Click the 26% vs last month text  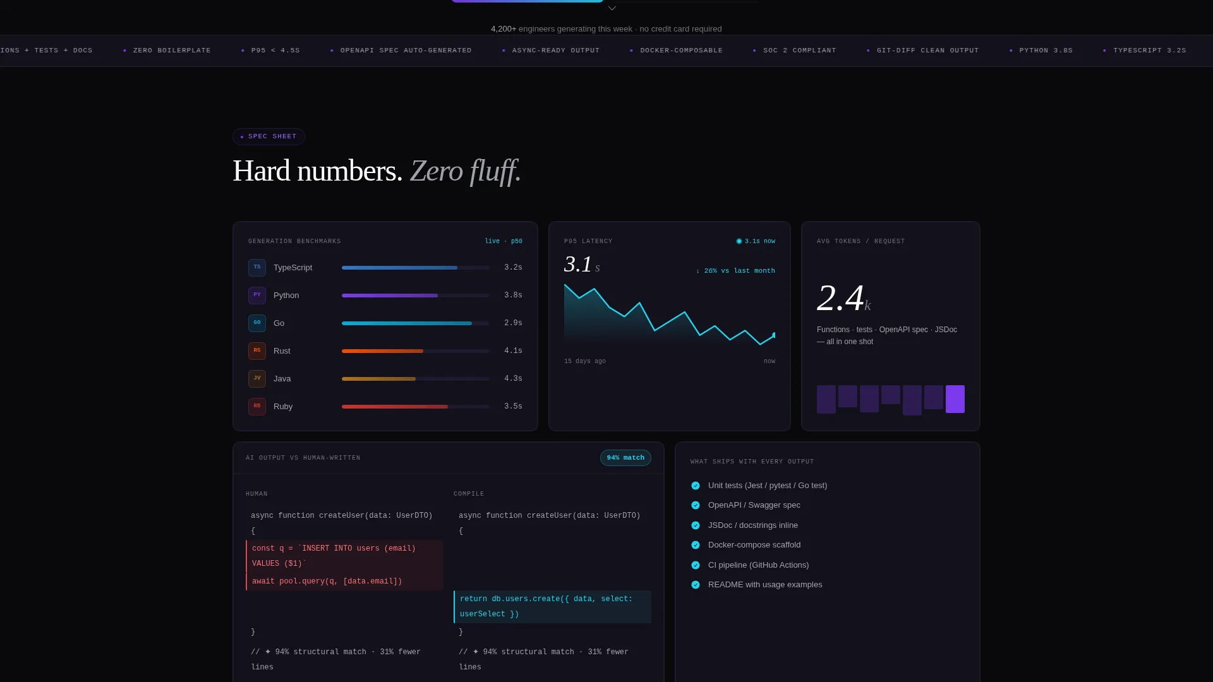point(735,271)
